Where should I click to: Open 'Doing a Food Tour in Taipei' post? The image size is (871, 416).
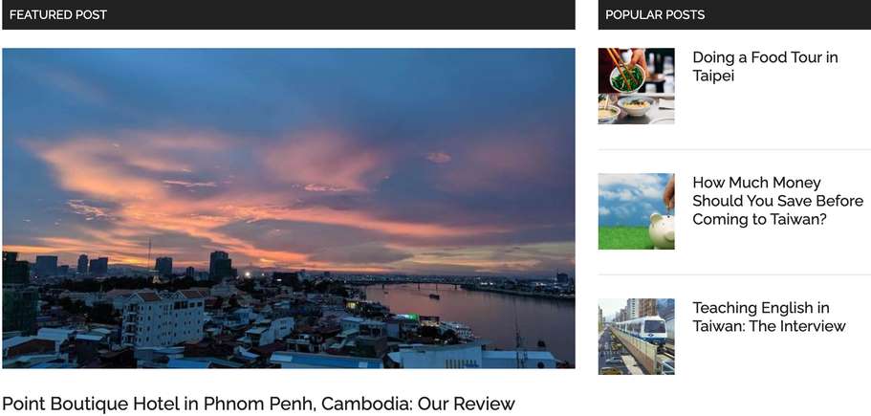pyautogui.click(x=765, y=66)
